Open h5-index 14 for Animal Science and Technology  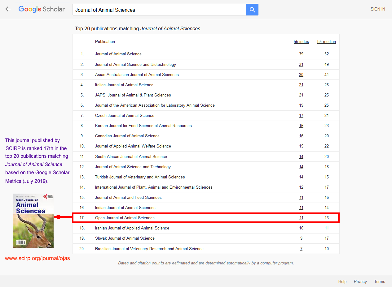(301, 167)
